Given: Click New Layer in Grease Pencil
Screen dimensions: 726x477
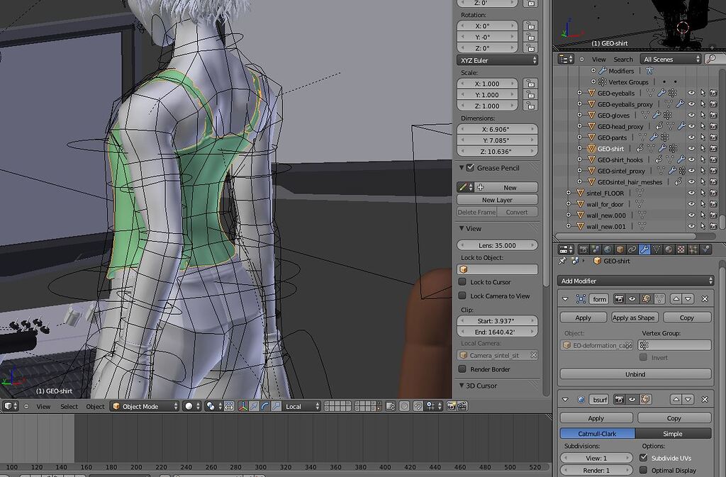Looking at the screenshot, I should (497, 200).
